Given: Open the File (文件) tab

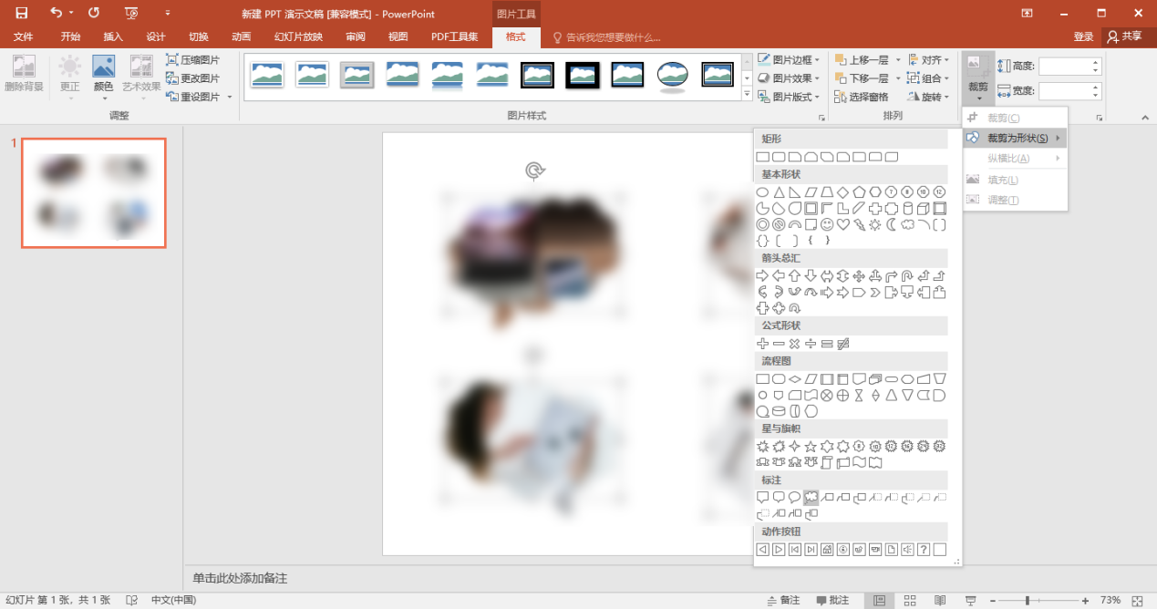Looking at the screenshot, I should pyautogui.click(x=24, y=37).
